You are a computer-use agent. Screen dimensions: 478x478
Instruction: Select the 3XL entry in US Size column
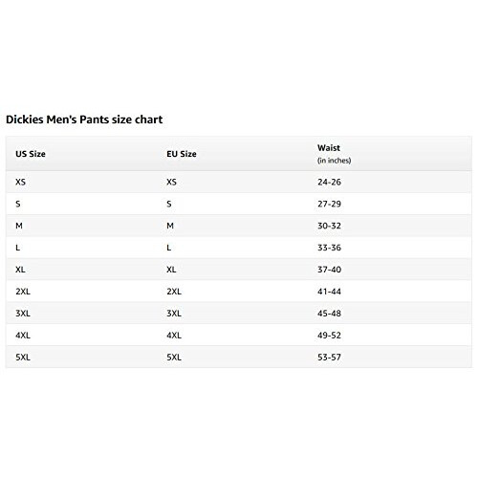pyautogui.click(x=23, y=314)
